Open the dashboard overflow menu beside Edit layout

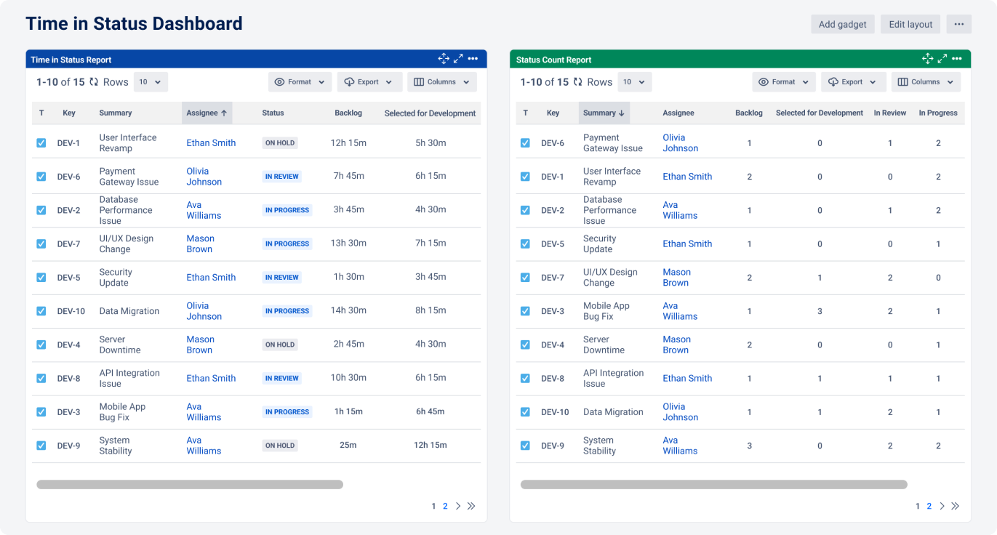coord(958,24)
